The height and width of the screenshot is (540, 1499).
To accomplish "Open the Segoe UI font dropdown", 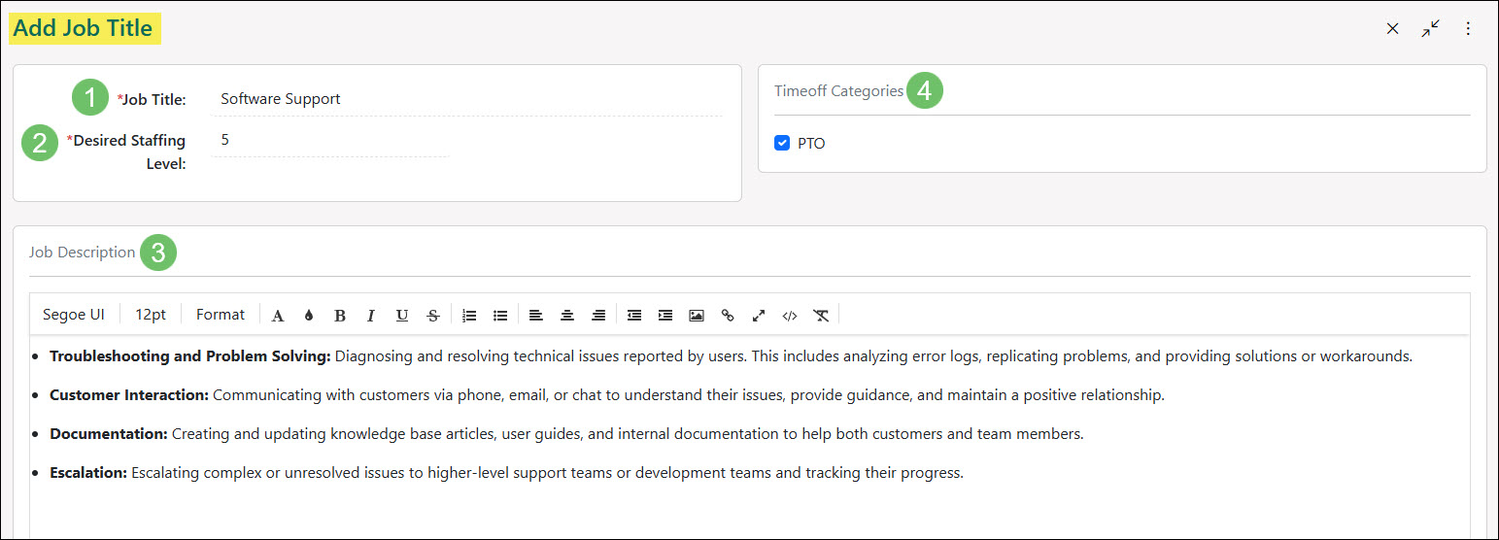I will [74, 315].
